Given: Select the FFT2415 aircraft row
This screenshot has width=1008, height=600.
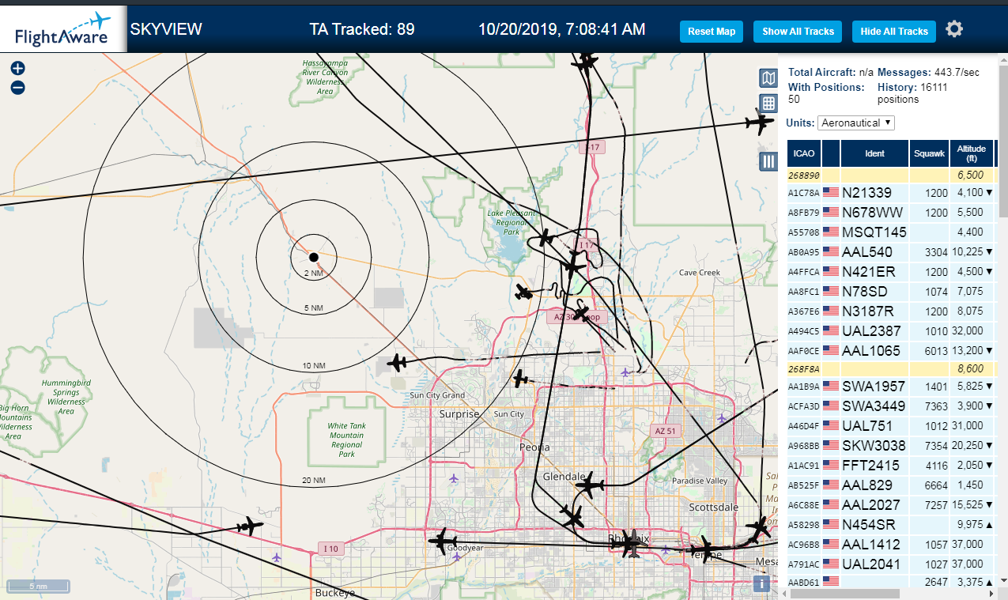Looking at the screenshot, I should pyautogui.click(x=892, y=466).
